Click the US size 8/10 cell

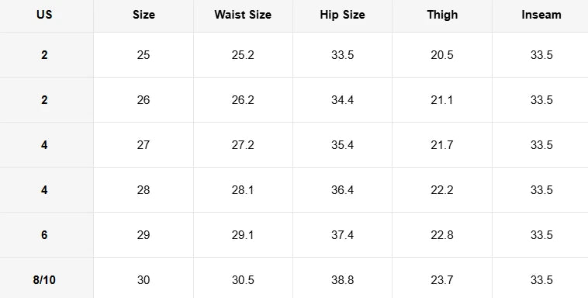tap(44, 280)
